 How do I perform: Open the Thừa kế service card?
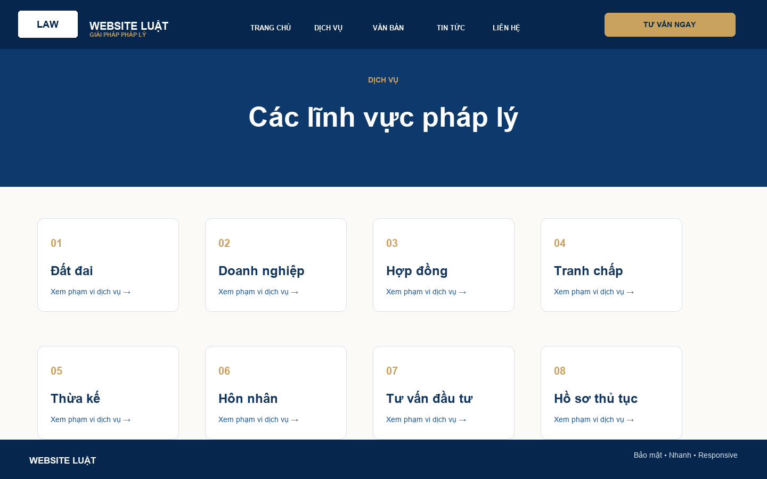pos(108,393)
